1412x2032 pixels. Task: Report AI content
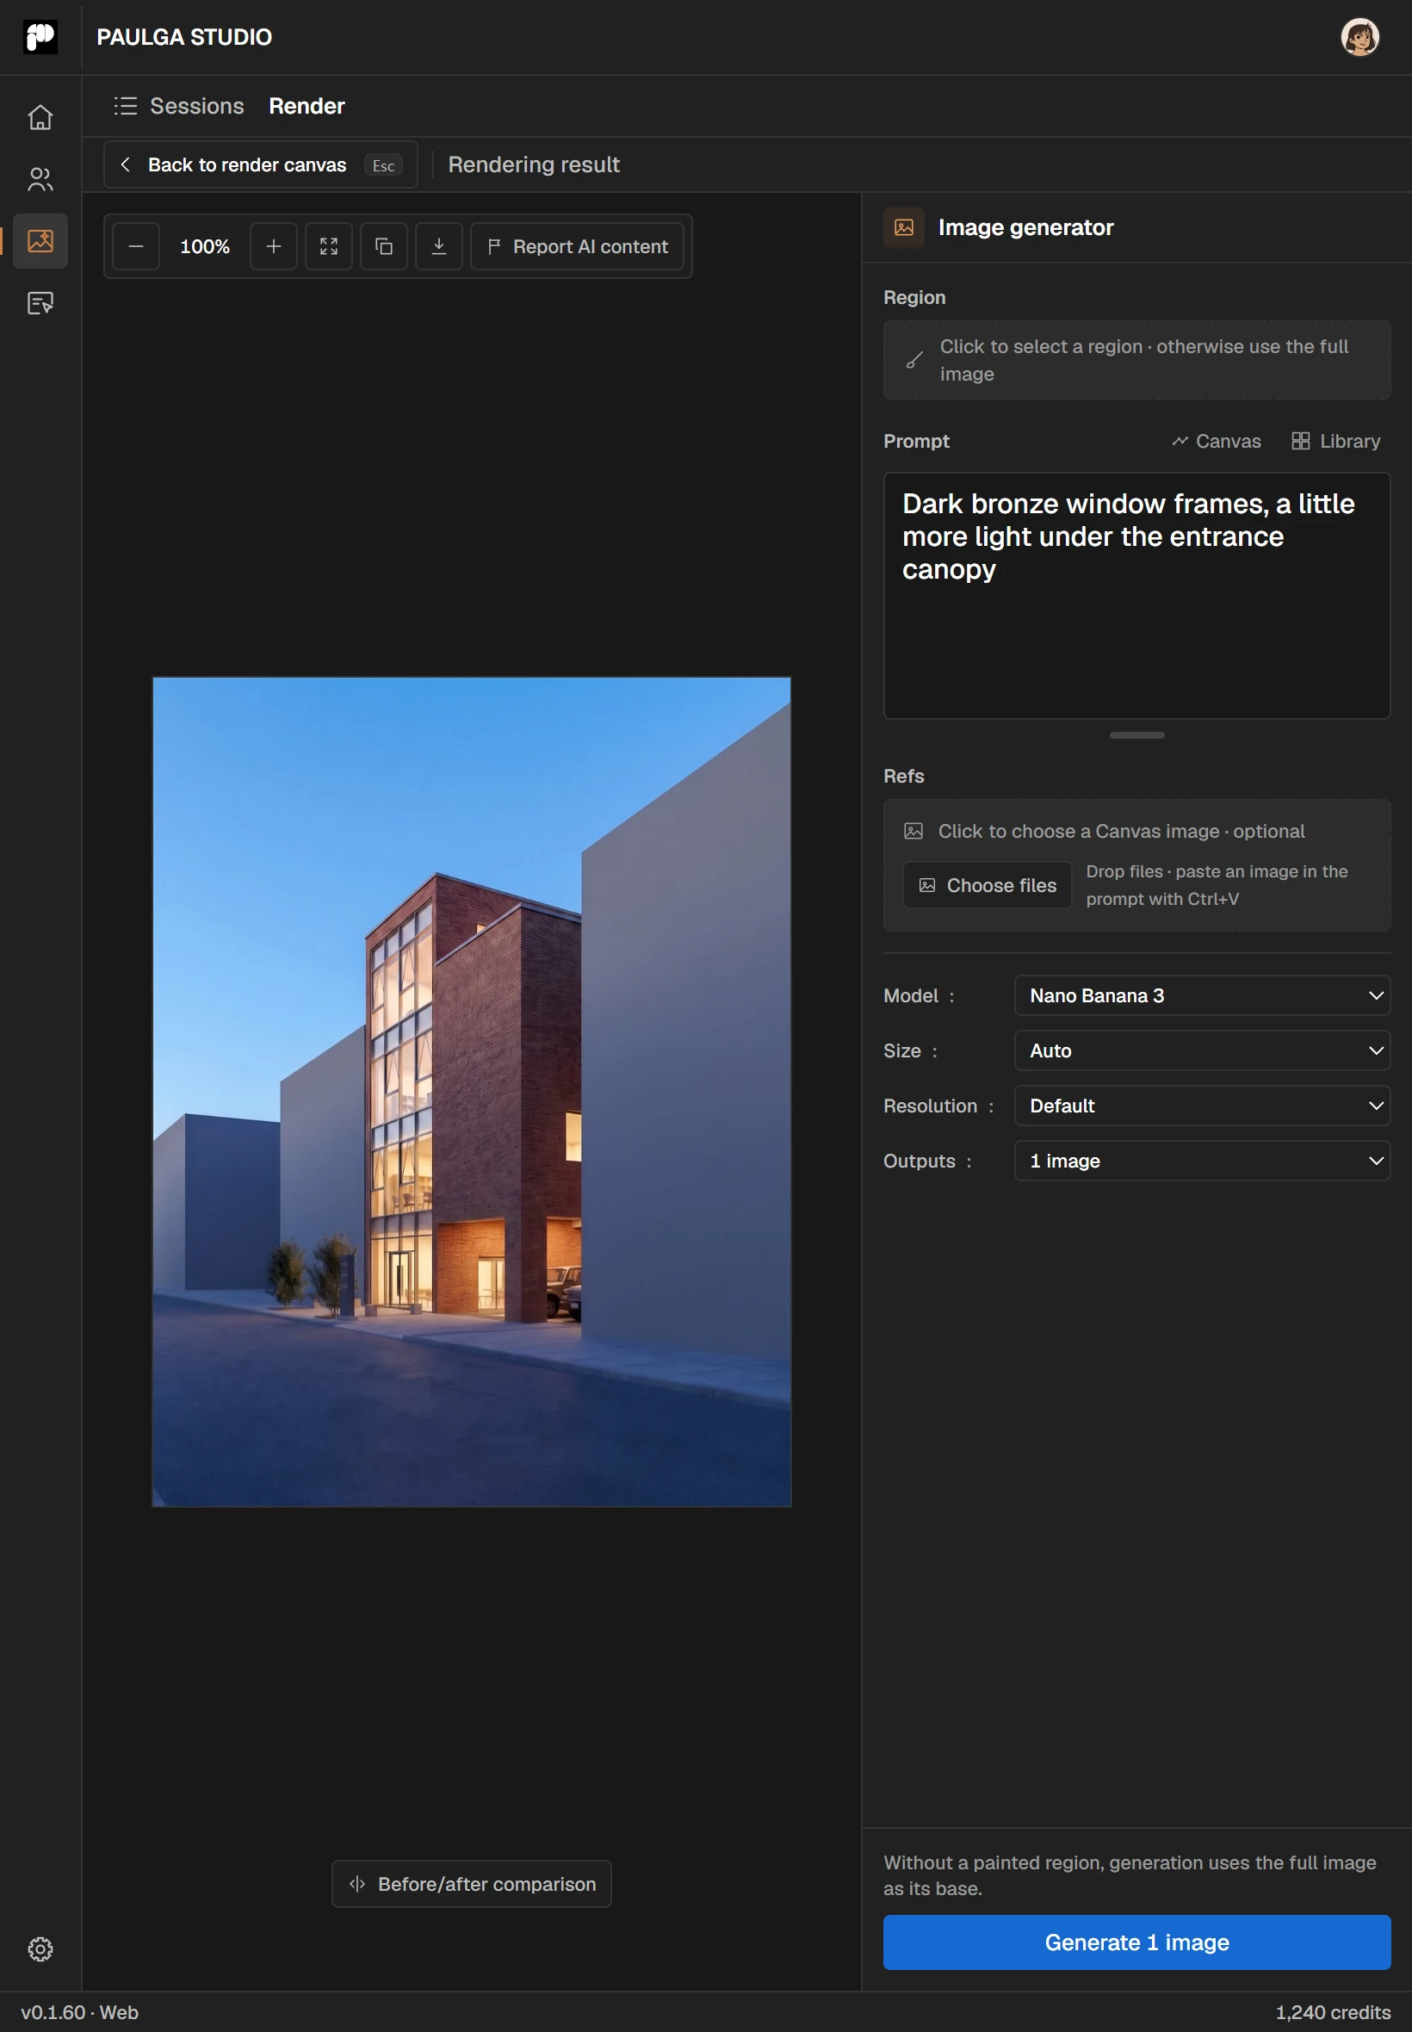tap(578, 247)
